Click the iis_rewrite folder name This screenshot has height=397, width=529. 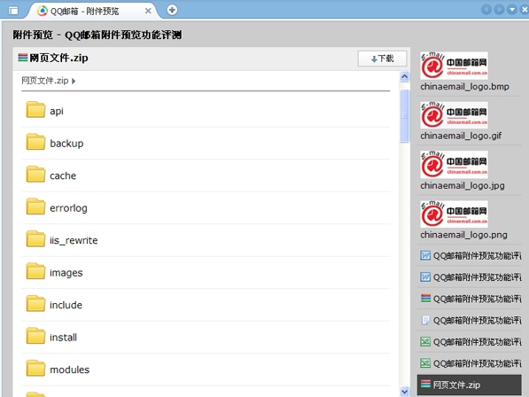click(x=74, y=240)
